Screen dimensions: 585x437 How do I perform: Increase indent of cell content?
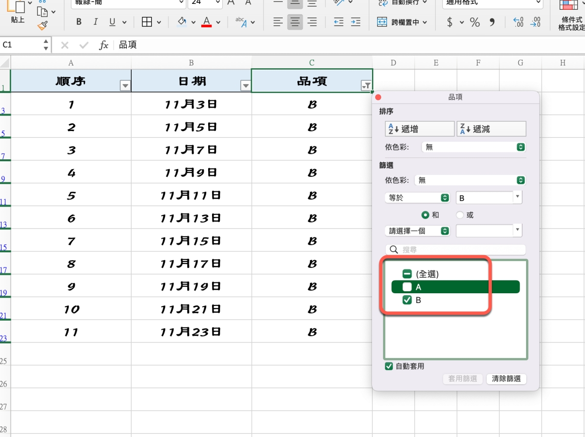pyautogui.click(x=355, y=22)
